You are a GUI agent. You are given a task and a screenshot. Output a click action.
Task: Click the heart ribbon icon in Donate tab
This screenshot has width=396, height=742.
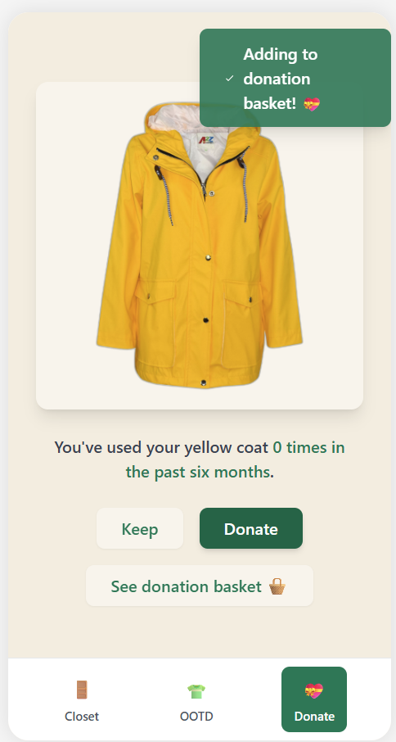click(314, 691)
